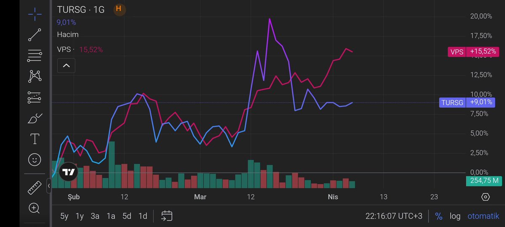The width and height of the screenshot is (505, 227).
Task: Click the Şub date axis label
Action: (74, 197)
